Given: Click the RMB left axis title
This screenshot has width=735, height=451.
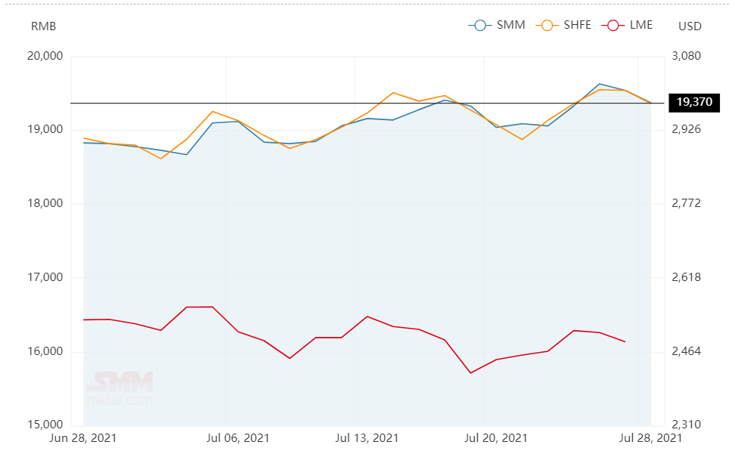Looking at the screenshot, I should (43, 26).
